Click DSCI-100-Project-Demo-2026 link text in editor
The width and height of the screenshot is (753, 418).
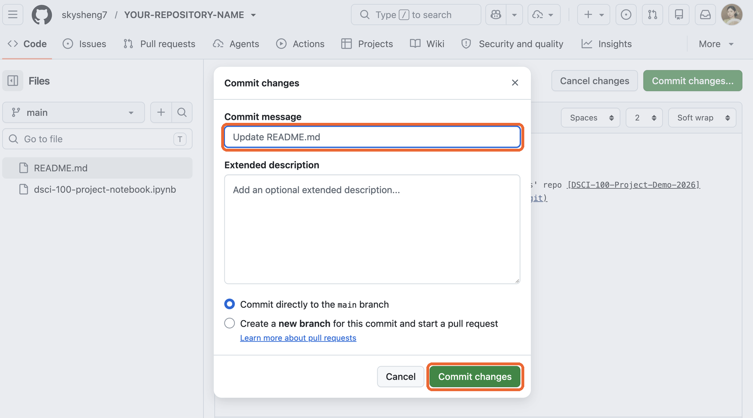tap(634, 185)
